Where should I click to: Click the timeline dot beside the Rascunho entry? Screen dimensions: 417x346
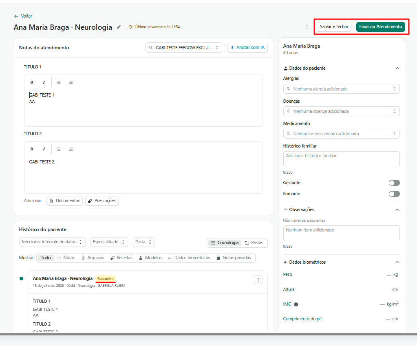point(22,278)
